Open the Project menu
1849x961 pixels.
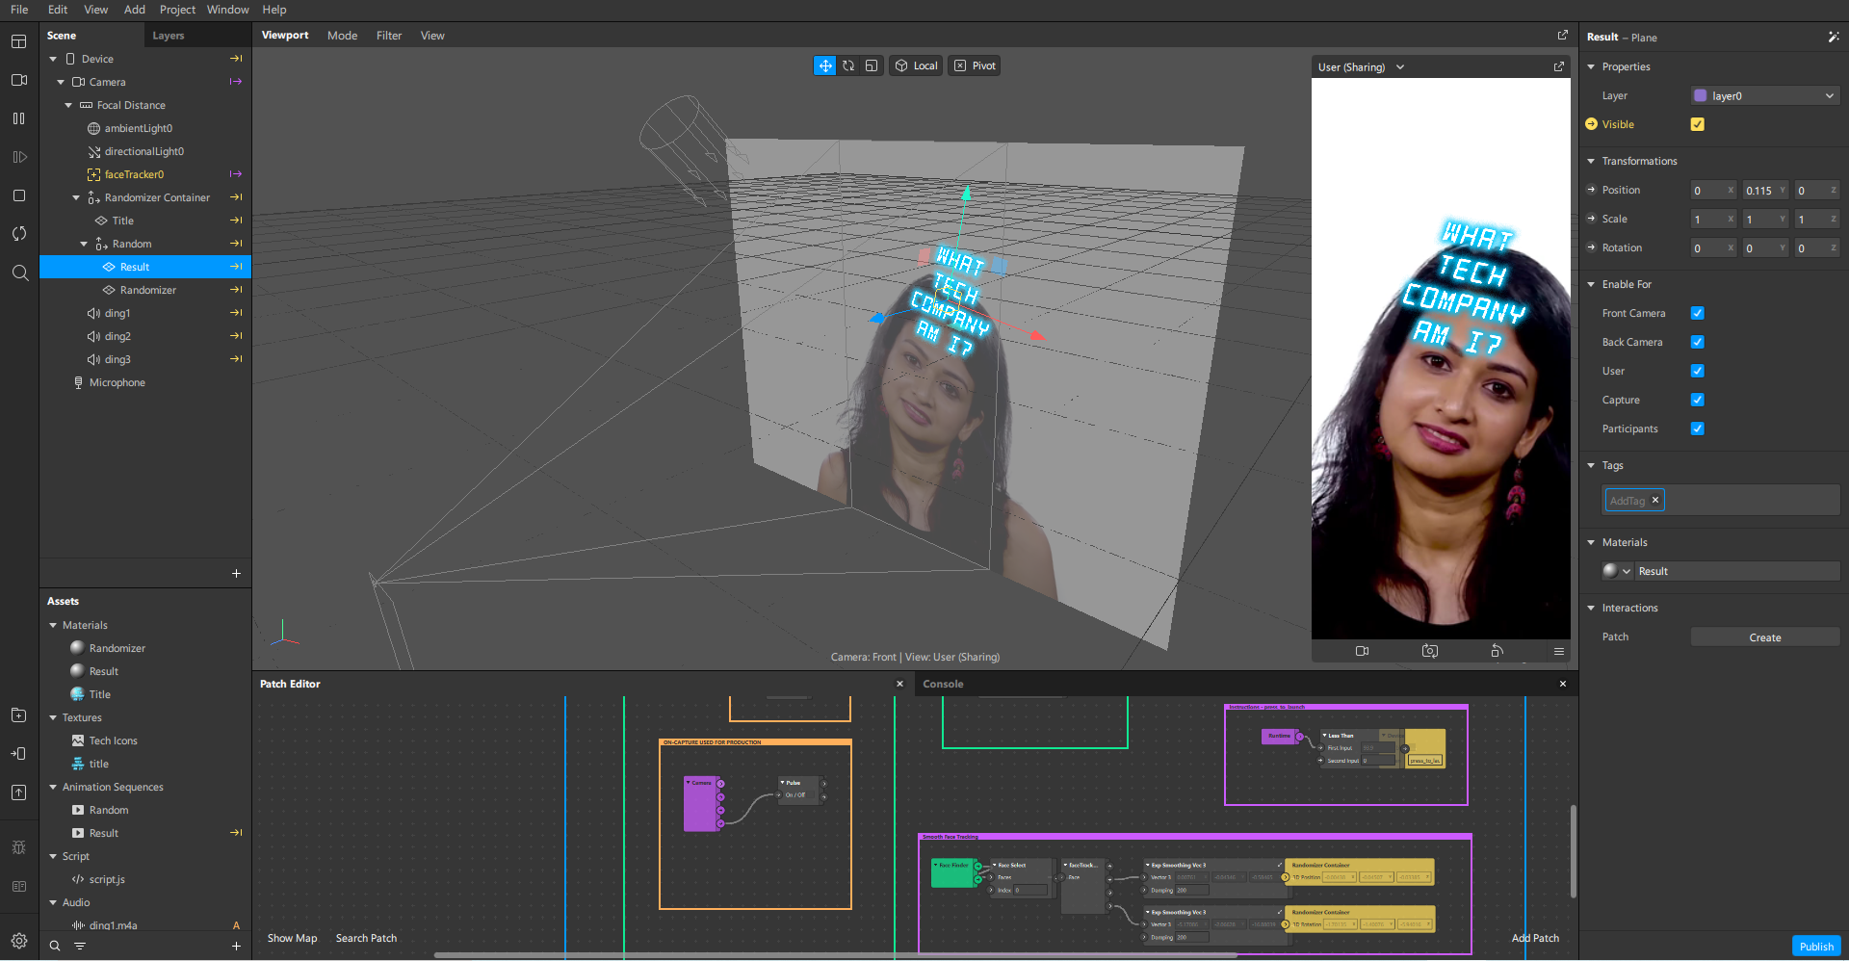click(177, 10)
